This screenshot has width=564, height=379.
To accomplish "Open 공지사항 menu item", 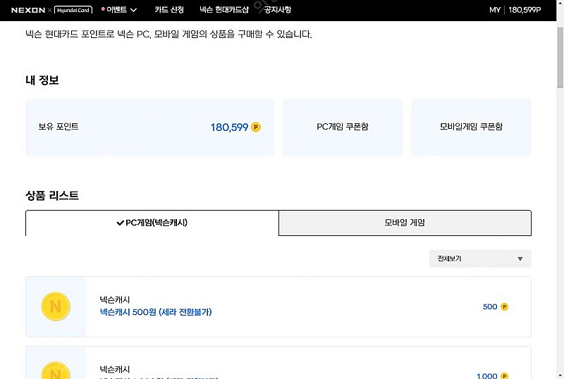I will [277, 10].
